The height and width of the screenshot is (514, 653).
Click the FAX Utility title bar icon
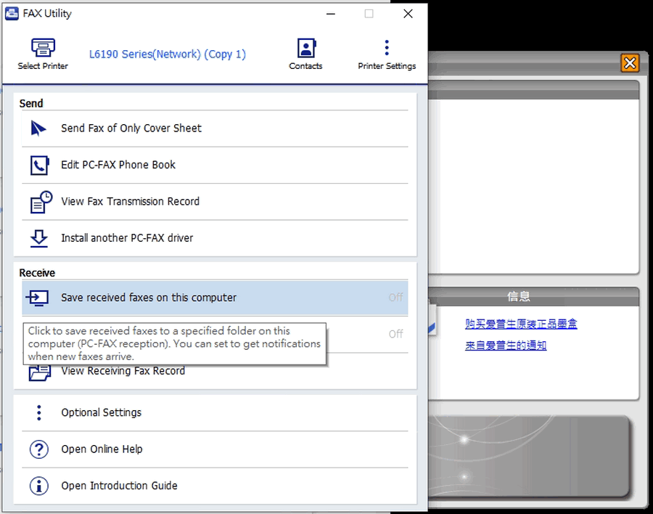pos(12,13)
